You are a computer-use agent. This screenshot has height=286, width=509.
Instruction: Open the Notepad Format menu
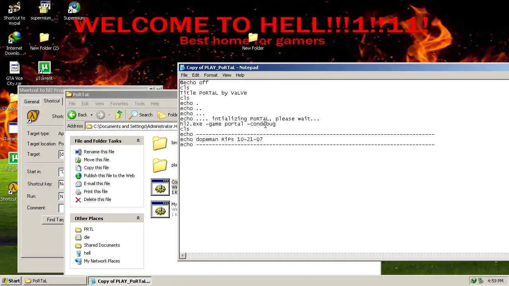click(x=211, y=75)
